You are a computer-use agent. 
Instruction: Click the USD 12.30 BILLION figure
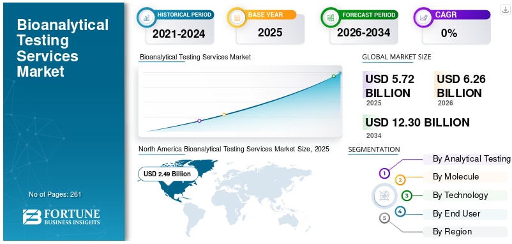pos(418,123)
